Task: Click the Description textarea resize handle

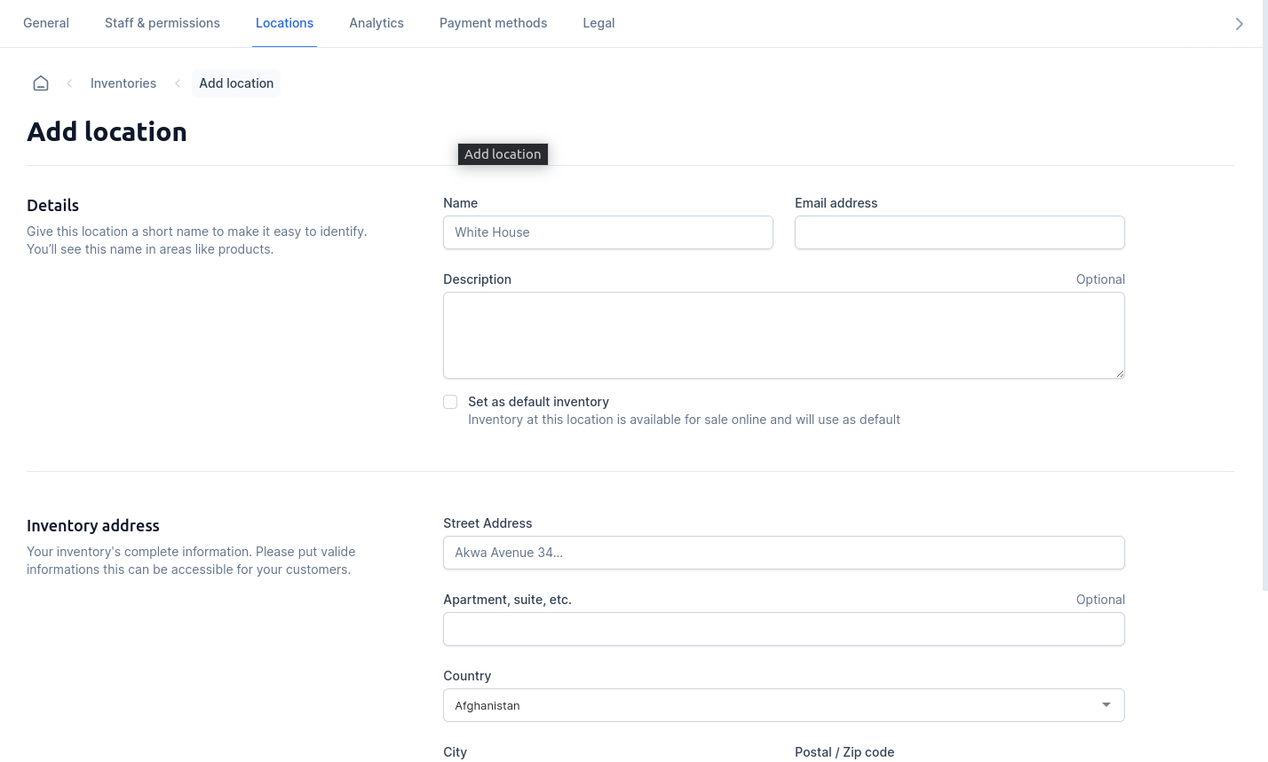Action: point(1120,373)
